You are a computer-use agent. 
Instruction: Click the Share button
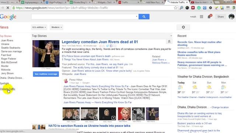[x=221, y=17]
